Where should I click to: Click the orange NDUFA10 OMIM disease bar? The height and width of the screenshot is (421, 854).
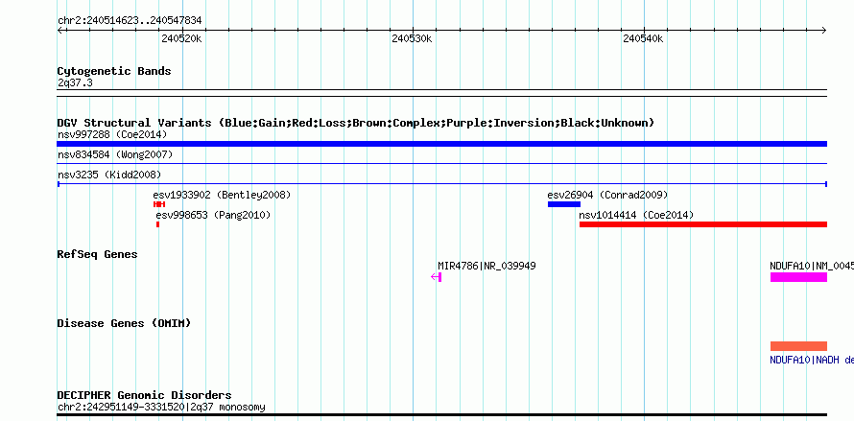pyautogui.click(x=798, y=346)
